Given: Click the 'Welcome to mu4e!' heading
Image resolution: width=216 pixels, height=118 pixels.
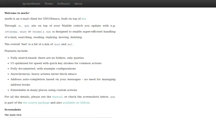Looking at the screenshot, I should pyautogui.click(x=17, y=13).
